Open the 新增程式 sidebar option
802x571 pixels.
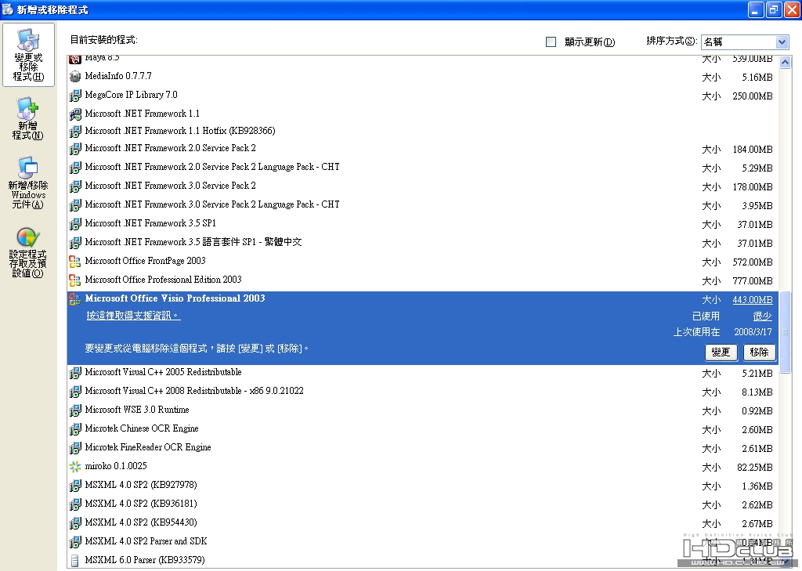[27, 119]
